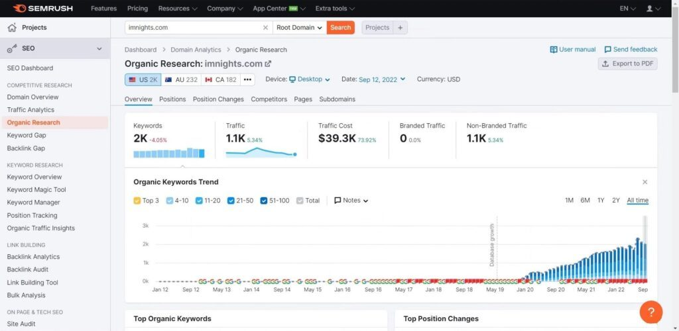Set chart range to 1M
Screen dimensions: 679x331
tap(569, 200)
